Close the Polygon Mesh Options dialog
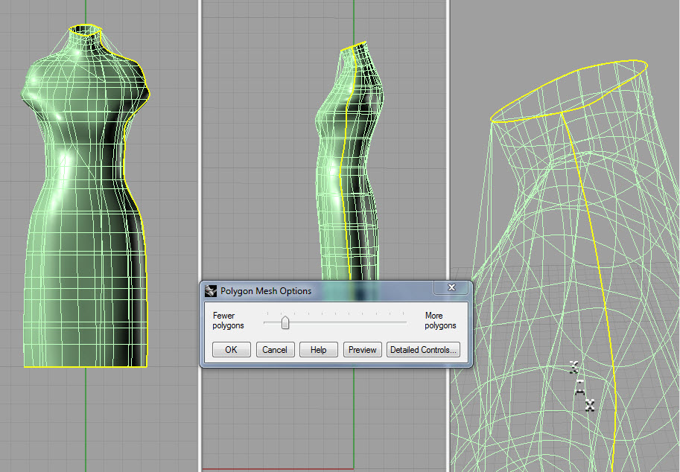Screen dimensions: 680x472 coord(451,287)
